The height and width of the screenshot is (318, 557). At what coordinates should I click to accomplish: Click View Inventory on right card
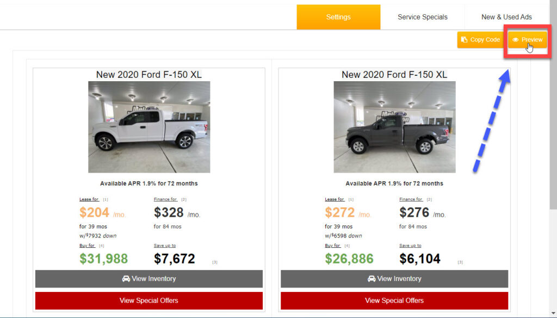pos(394,279)
